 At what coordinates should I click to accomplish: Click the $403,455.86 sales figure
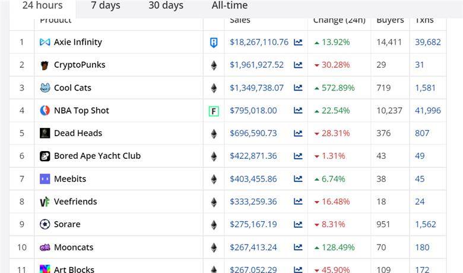pos(253,179)
